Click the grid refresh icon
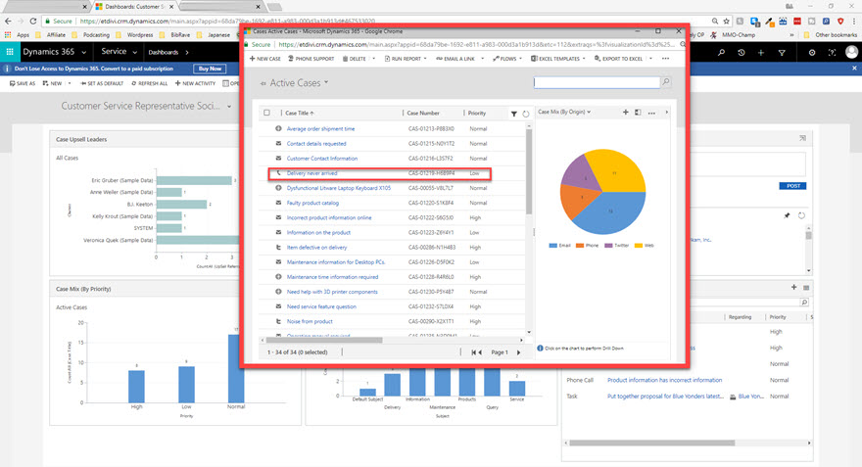862x467 pixels. click(x=526, y=114)
